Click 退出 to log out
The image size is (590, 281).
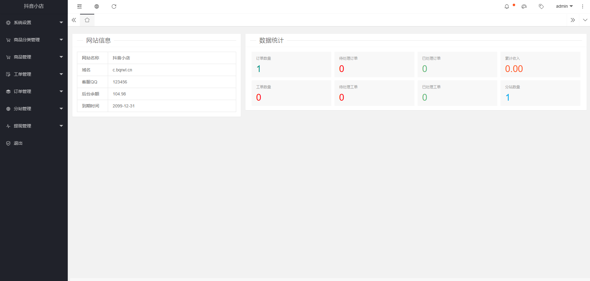(x=18, y=143)
